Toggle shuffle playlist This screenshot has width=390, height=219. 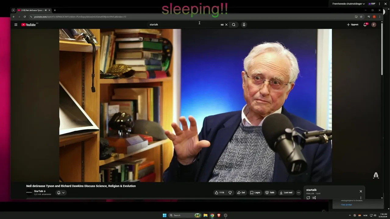[x=314, y=198]
